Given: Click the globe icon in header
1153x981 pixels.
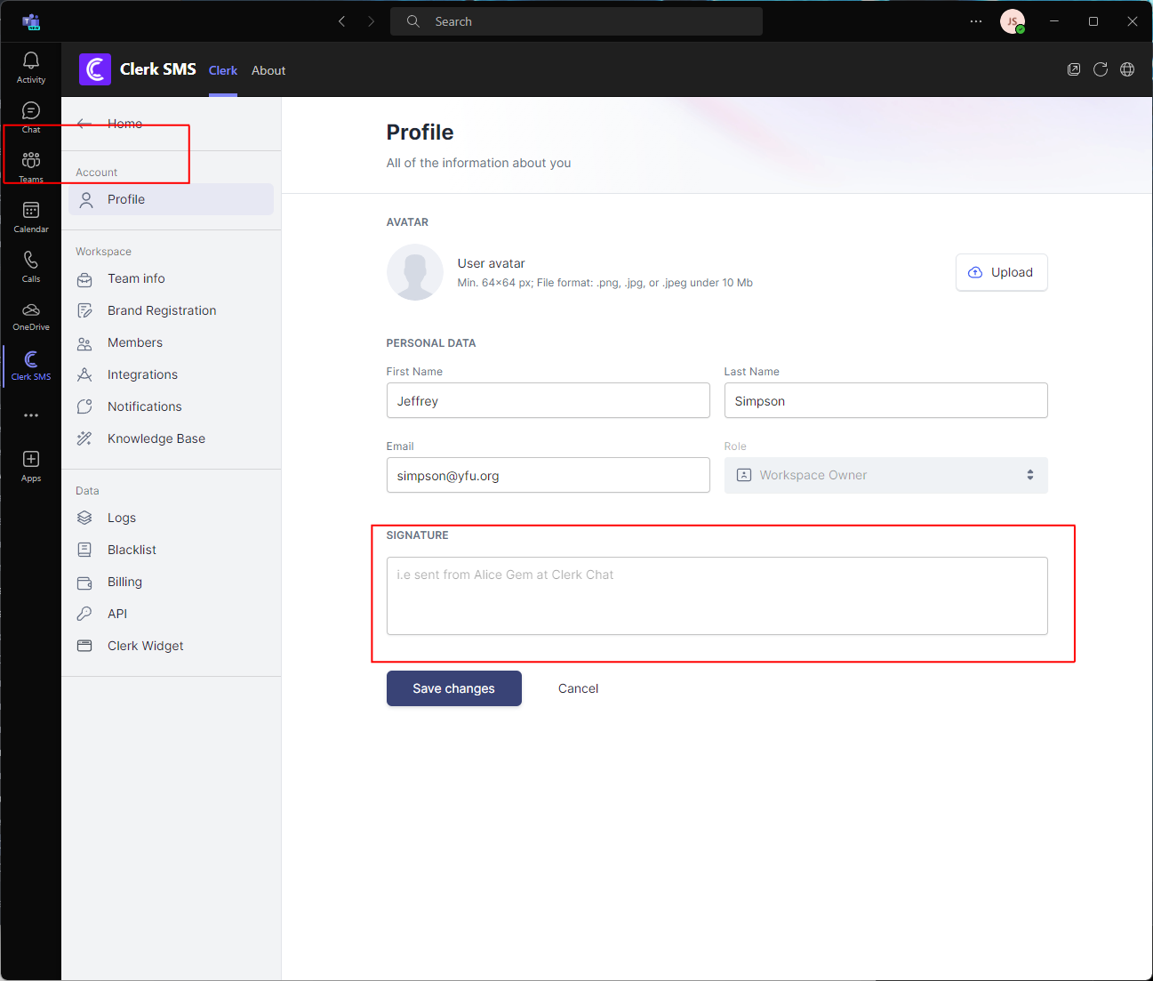Looking at the screenshot, I should point(1127,69).
